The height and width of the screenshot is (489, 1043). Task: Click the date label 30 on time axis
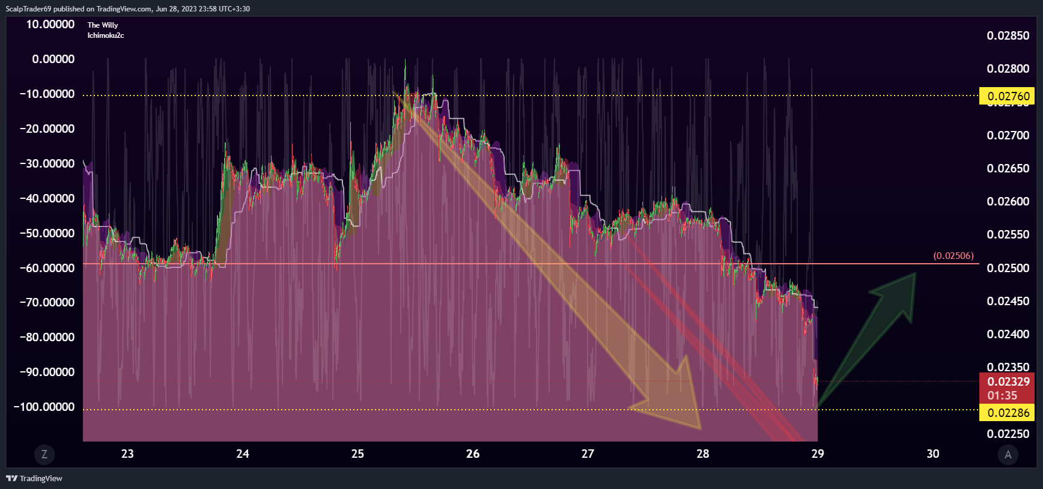tap(933, 454)
